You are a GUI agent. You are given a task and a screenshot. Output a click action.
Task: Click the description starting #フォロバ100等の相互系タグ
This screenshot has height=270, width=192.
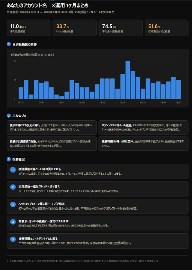tap(78, 209)
